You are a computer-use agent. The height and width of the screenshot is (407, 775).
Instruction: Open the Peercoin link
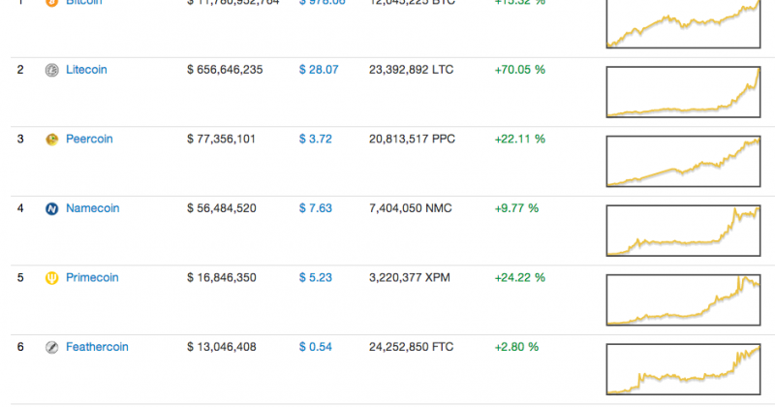(89, 139)
